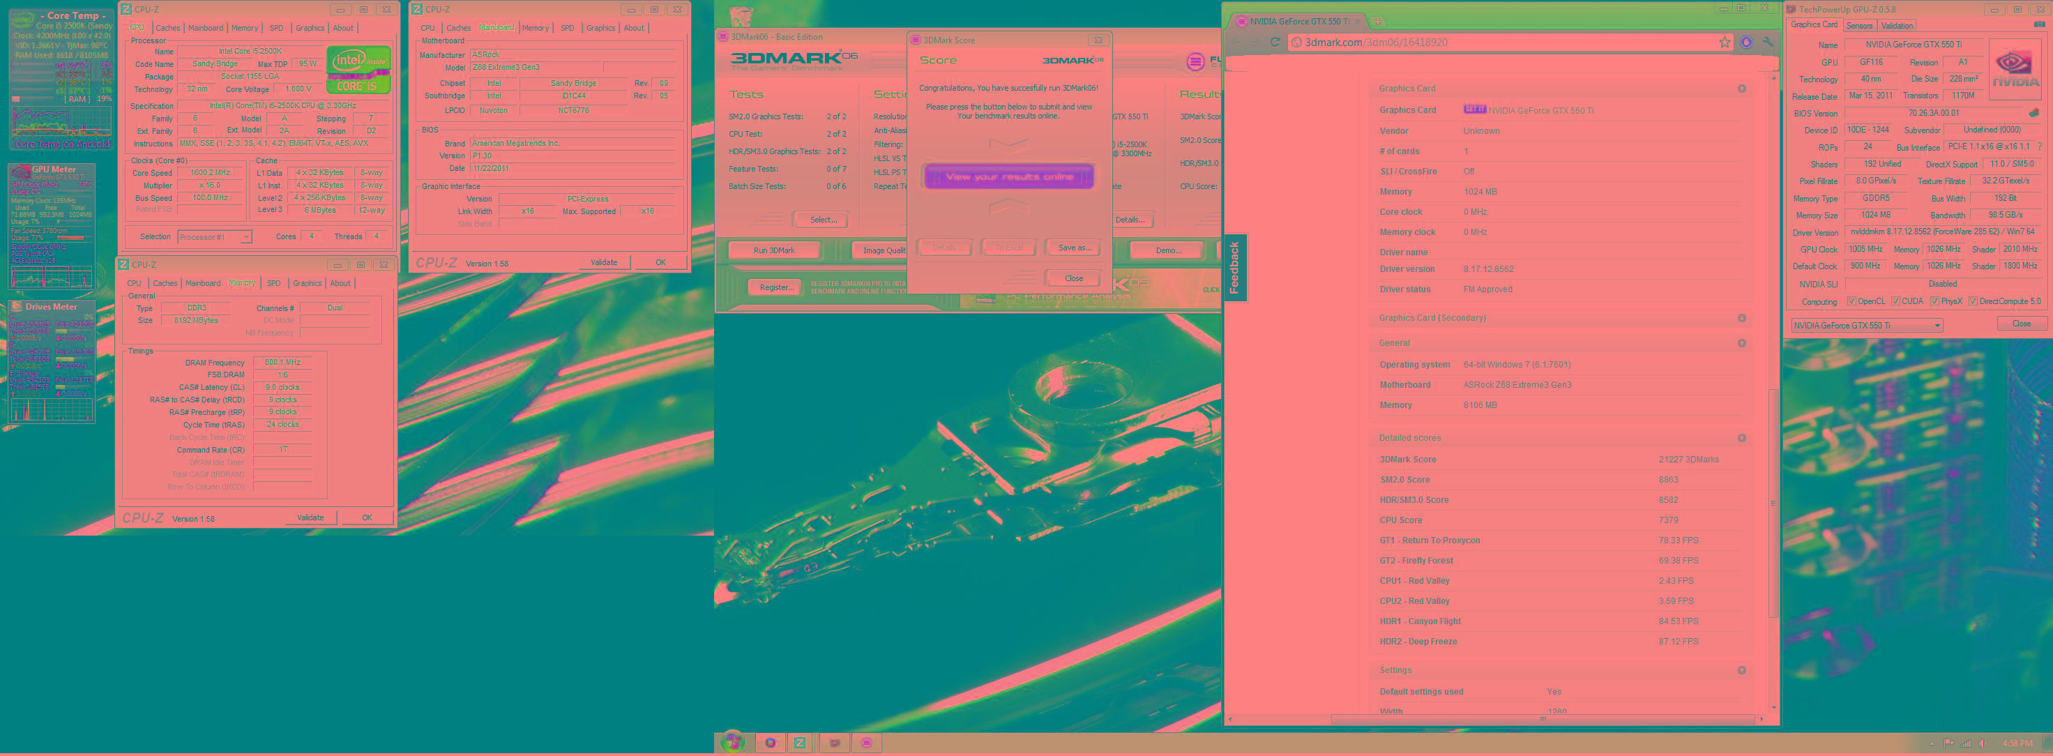2053x756 pixels.
Task: Collapse Graphics Card (Secondary) section
Action: pyautogui.click(x=1741, y=318)
